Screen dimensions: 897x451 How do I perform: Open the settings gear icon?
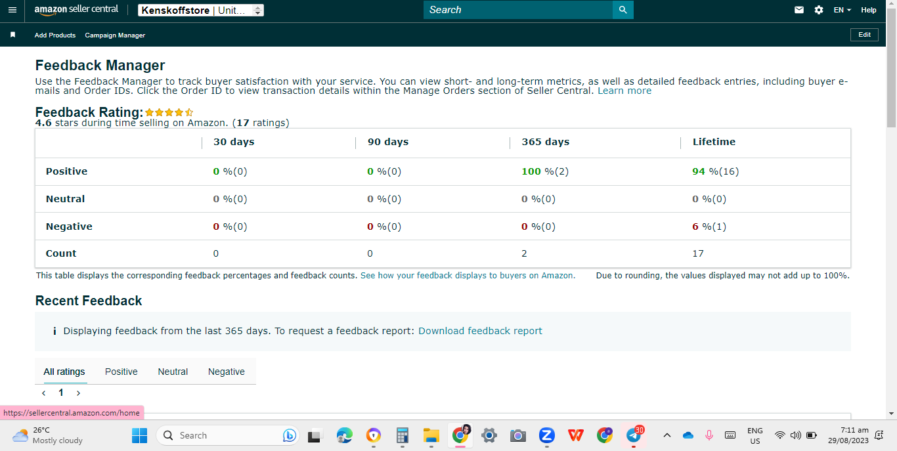tap(819, 10)
